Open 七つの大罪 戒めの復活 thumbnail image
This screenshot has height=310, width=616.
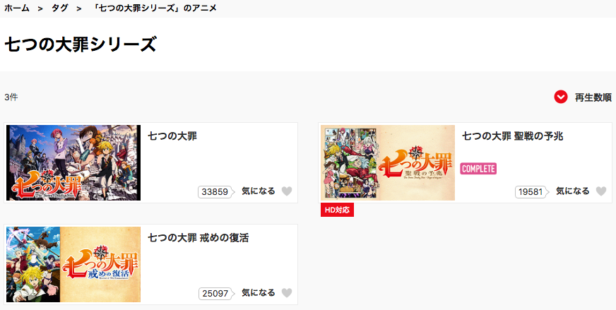(x=73, y=264)
